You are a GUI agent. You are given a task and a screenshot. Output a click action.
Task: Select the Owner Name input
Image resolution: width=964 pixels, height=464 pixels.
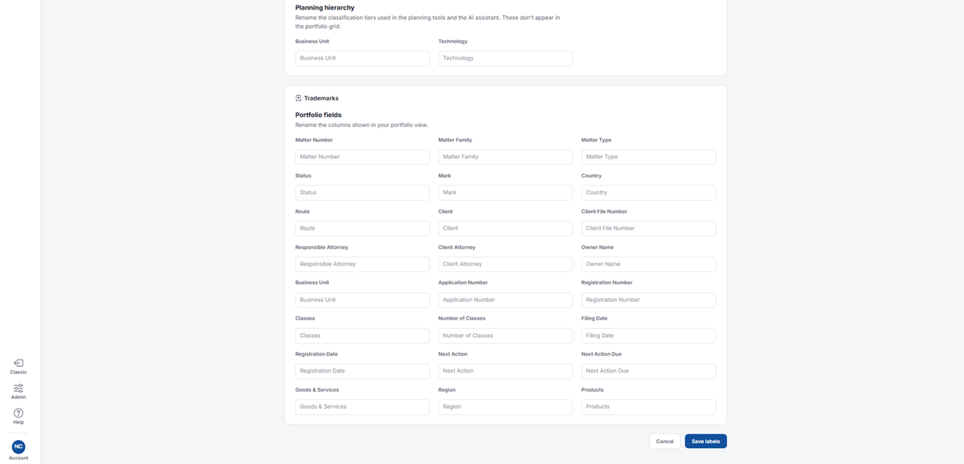pos(648,264)
